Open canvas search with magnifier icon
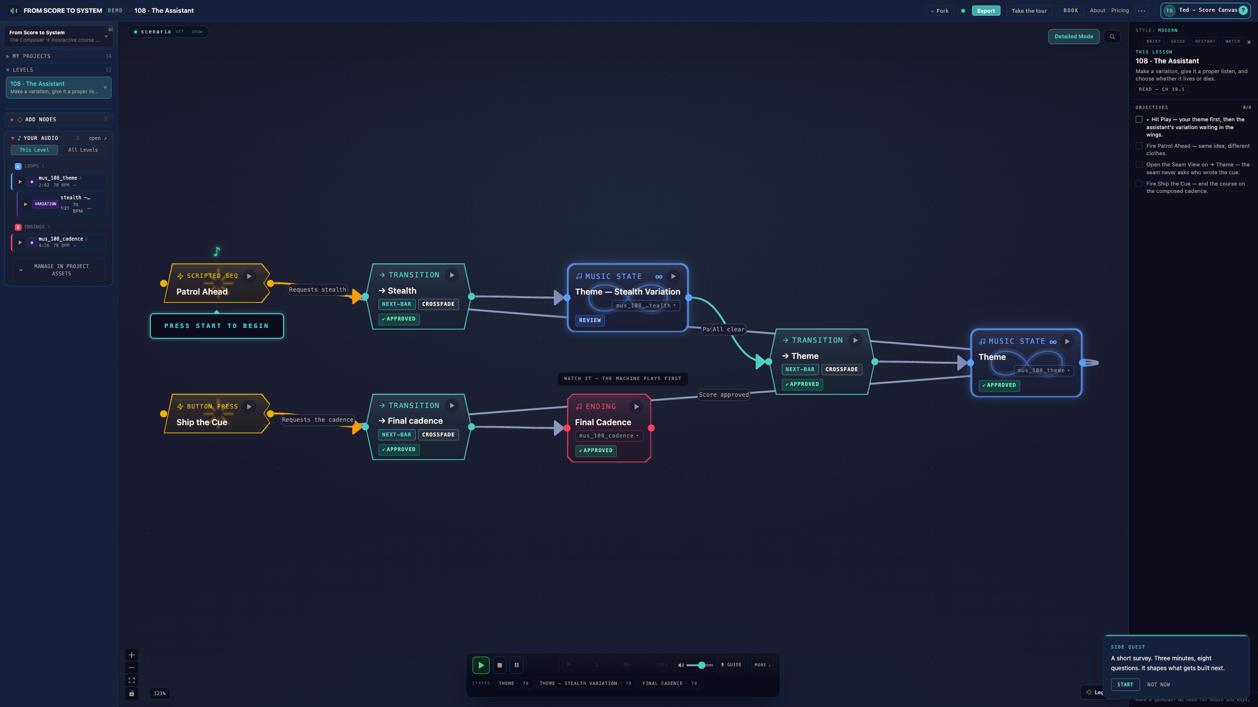The image size is (1258, 707). click(x=1112, y=36)
